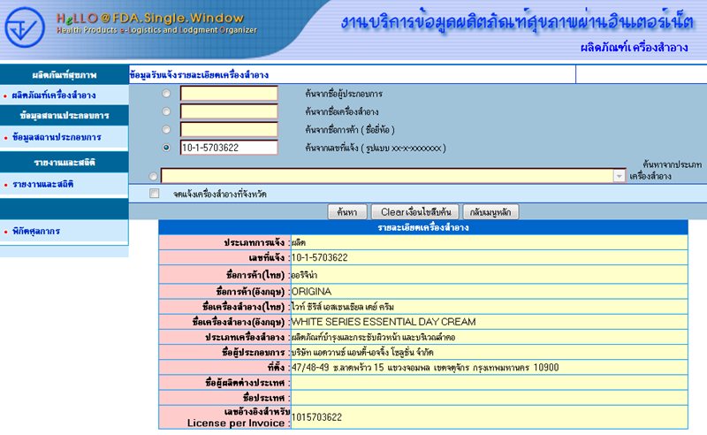Click the notification number field 10-1-5703622
The width and height of the screenshot is (707, 435).
[229, 148]
